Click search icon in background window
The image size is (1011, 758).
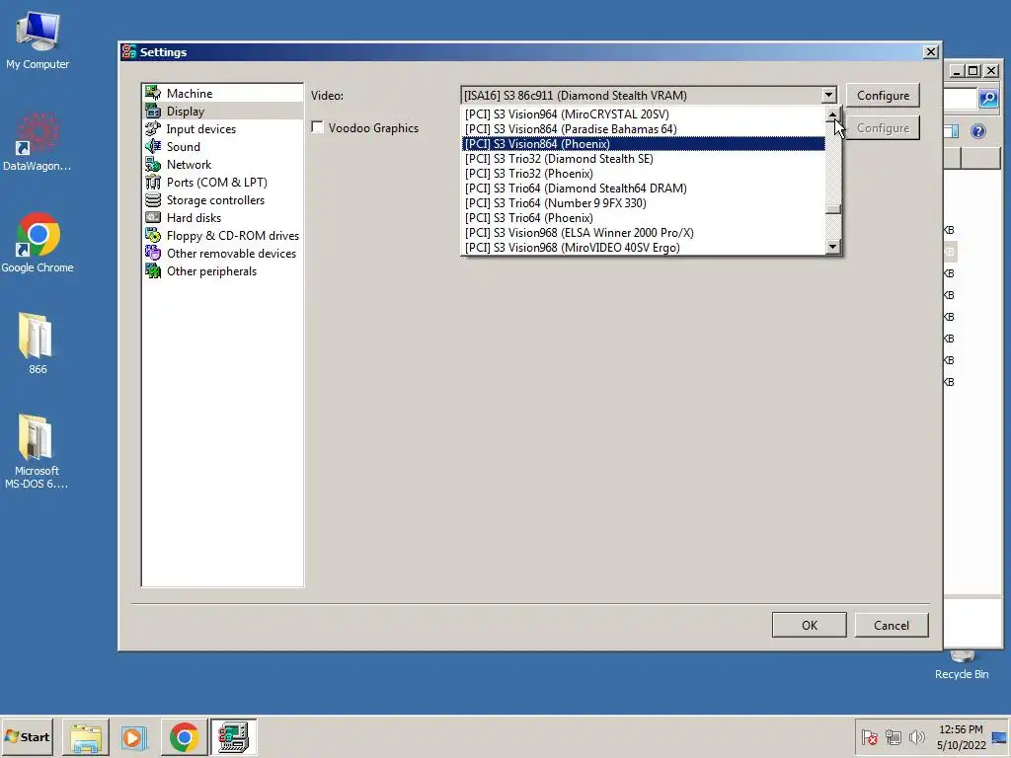point(988,99)
